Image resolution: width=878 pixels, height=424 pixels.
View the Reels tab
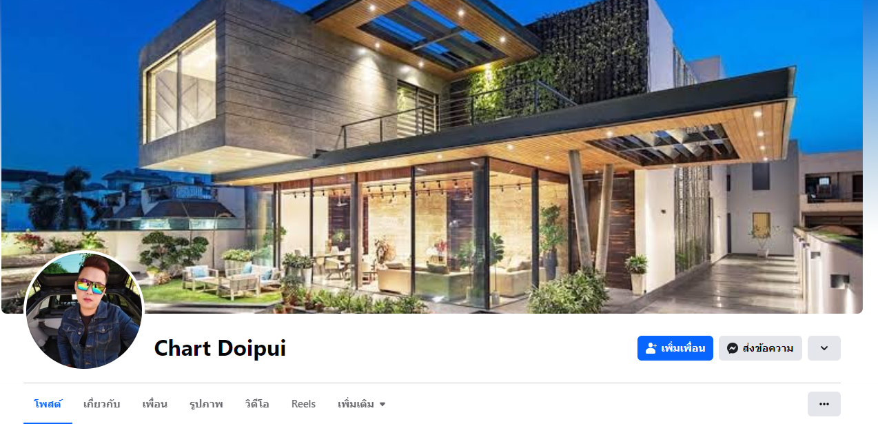click(303, 404)
